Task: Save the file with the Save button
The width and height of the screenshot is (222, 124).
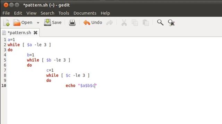Action: tap(53, 22)
